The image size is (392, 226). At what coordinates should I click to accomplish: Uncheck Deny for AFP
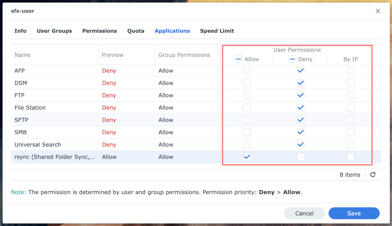click(301, 71)
